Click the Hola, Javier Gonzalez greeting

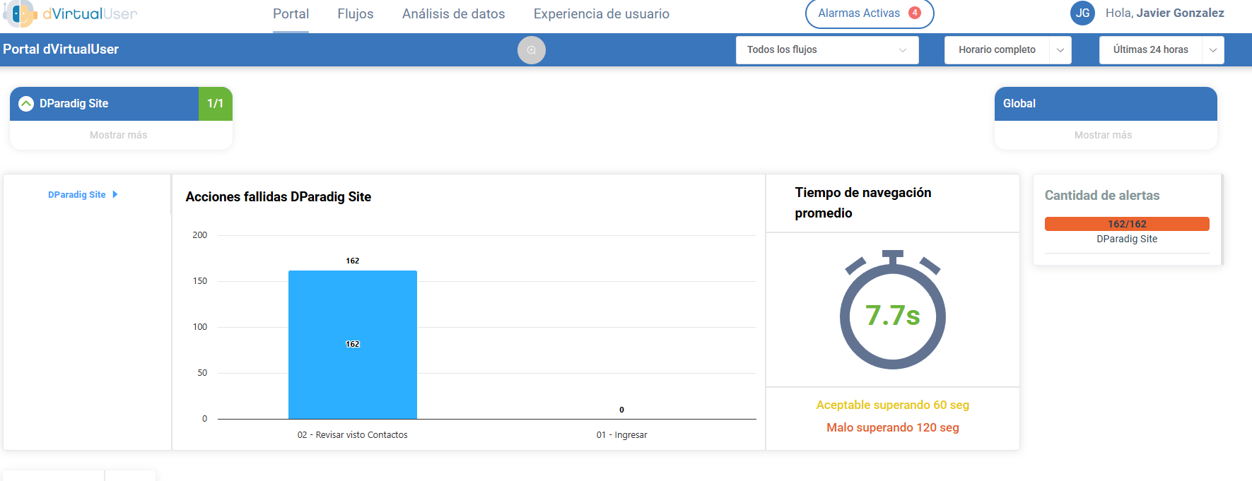point(1164,13)
